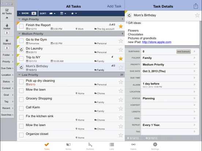
Task: Open the Hotlist flame icon
Action: pos(7,25)
